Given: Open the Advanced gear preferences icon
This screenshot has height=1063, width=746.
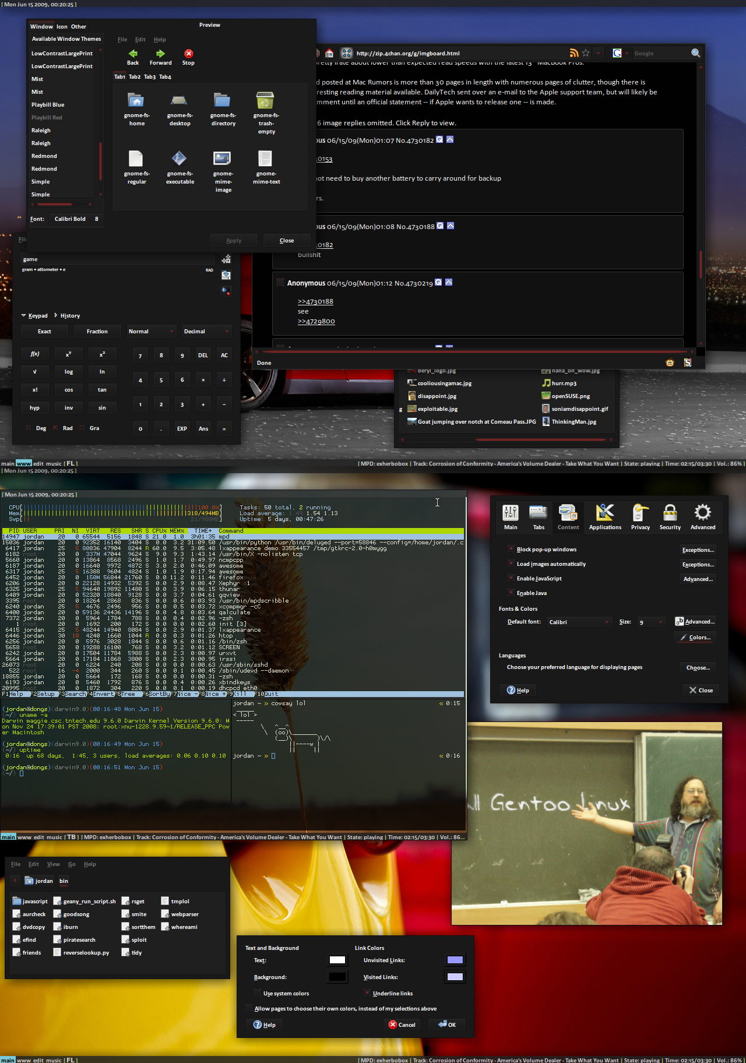Looking at the screenshot, I should pyautogui.click(x=703, y=513).
